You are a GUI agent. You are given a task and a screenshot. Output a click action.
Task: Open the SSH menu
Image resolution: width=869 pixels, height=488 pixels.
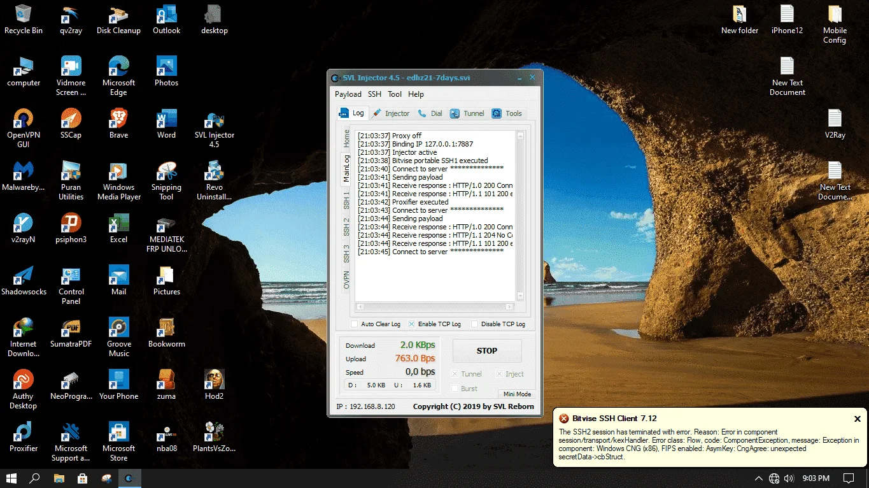(374, 94)
